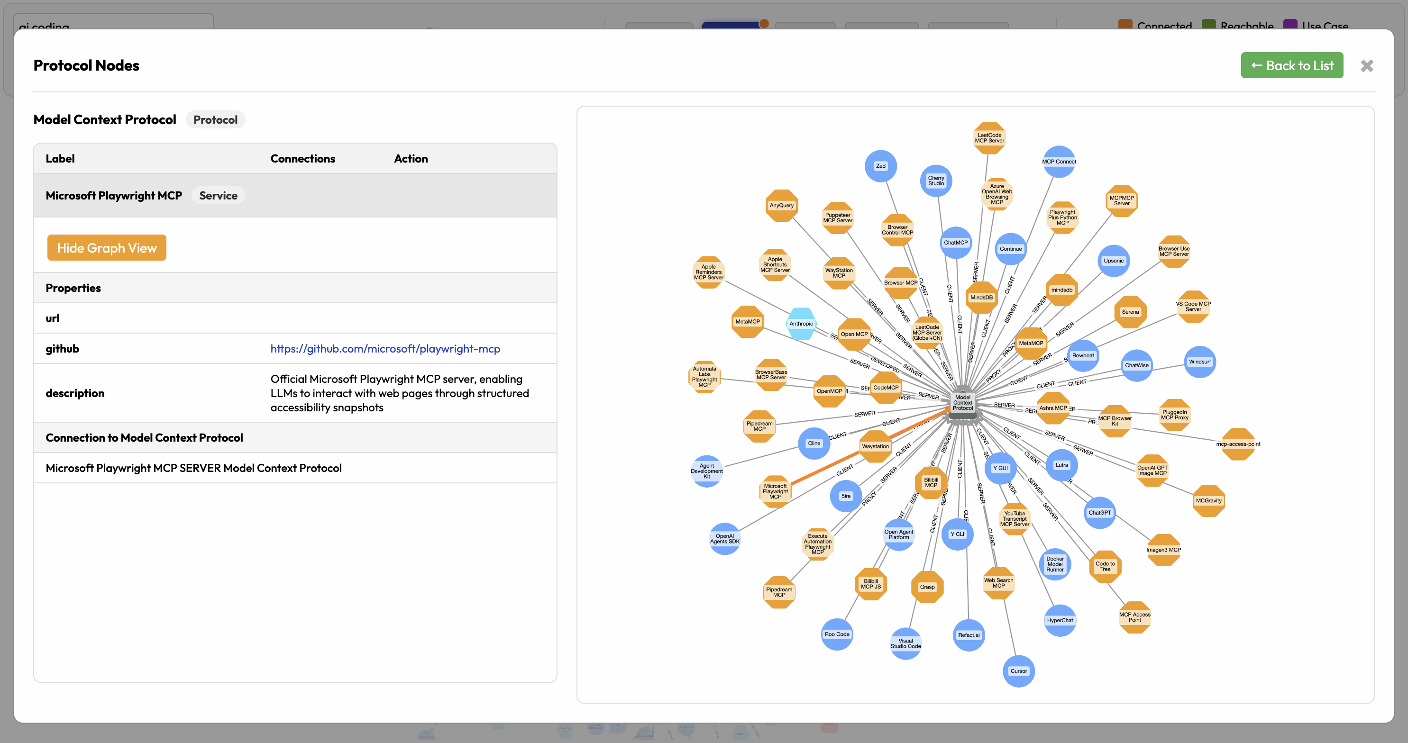Image resolution: width=1408 pixels, height=743 pixels.
Task: Click the Label column header
Action: click(60, 159)
